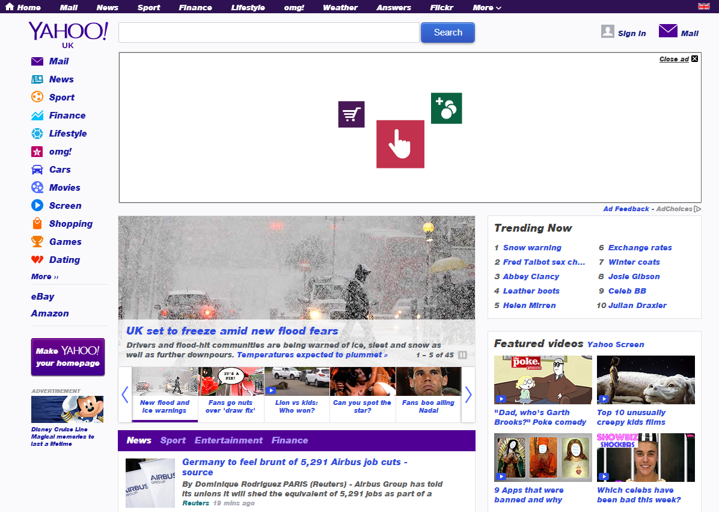Viewport: 719px width, 512px height.
Task: Play Which celebs have been bad video
Action: [646, 457]
